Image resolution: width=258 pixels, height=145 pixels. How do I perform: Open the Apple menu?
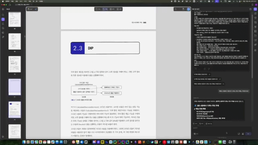pos(3,1)
